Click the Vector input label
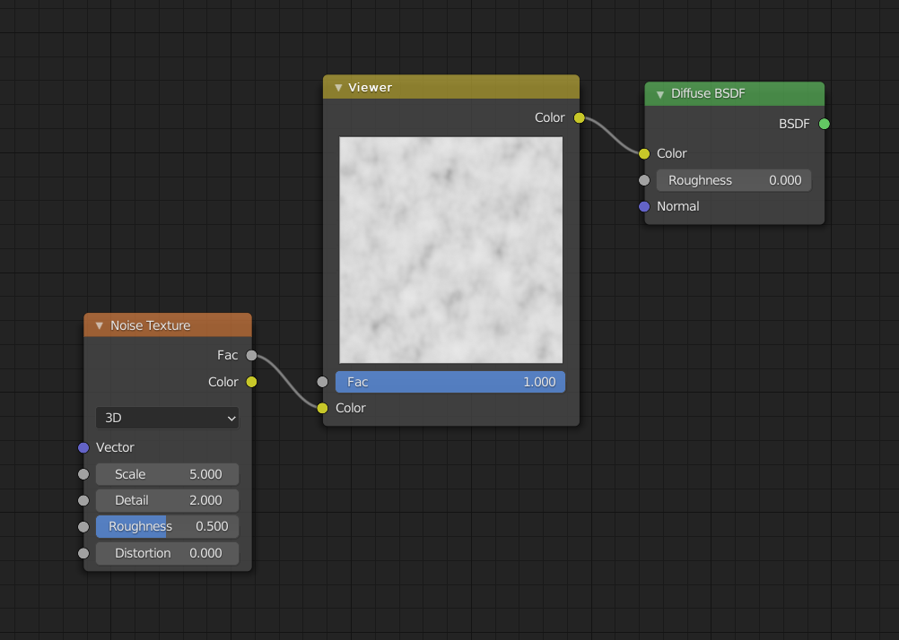 [115, 447]
